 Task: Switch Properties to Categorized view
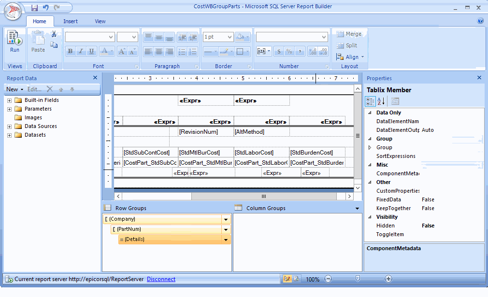coord(371,101)
